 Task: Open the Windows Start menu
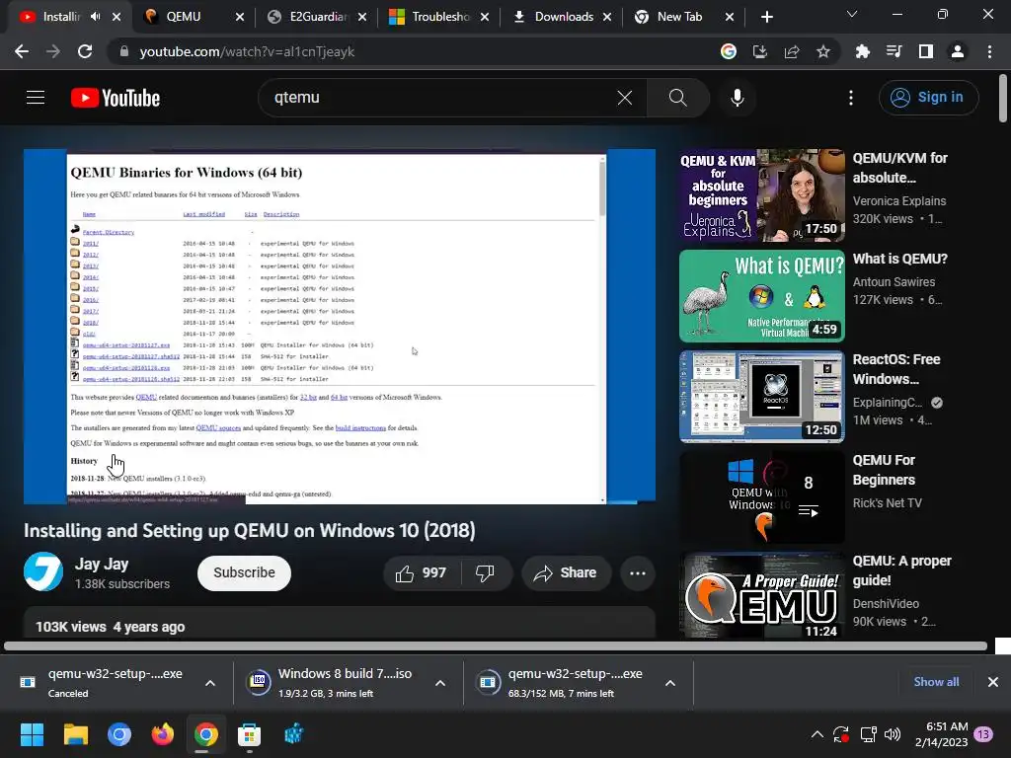(32, 734)
